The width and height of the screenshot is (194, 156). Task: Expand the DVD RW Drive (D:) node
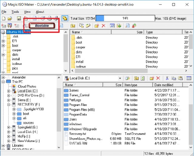[8, 96]
